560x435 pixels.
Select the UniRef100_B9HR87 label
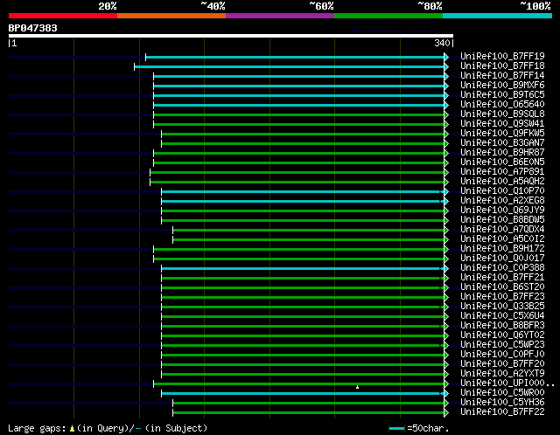pyautogui.click(x=502, y=152)
